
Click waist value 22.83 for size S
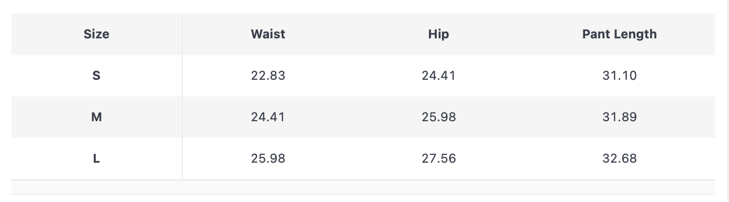point(268,76)
